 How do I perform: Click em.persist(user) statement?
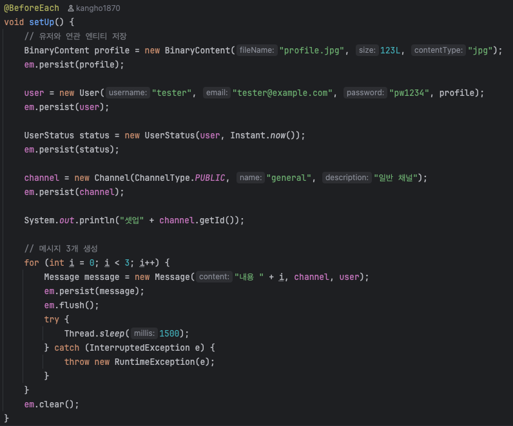[67, 107]
